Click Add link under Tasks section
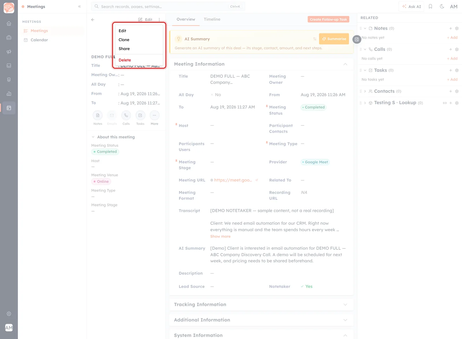This screenshot has height=339, width=462. tap(452, 79)
